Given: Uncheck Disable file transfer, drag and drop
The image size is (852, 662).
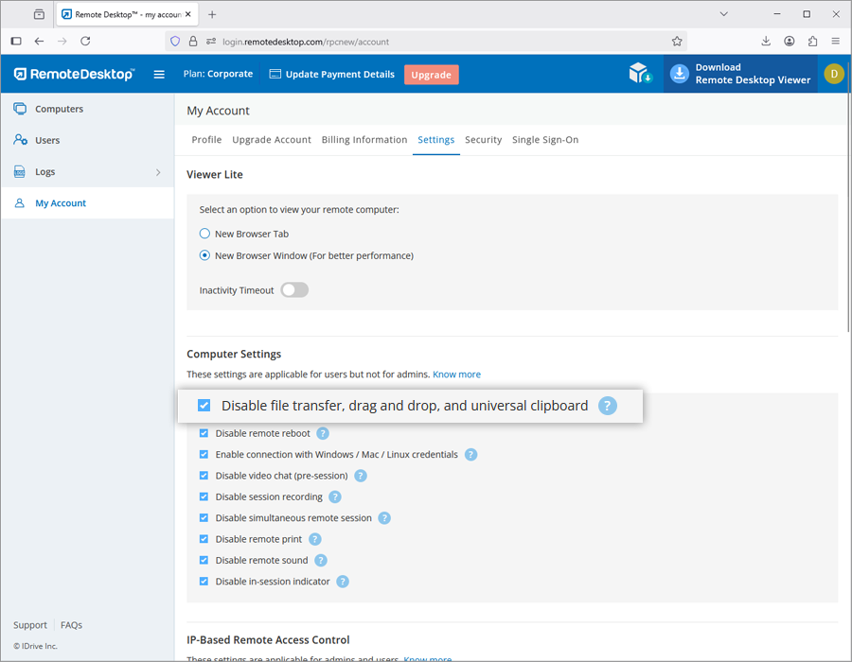Looking at the screenshot, I should click(204, 406).
